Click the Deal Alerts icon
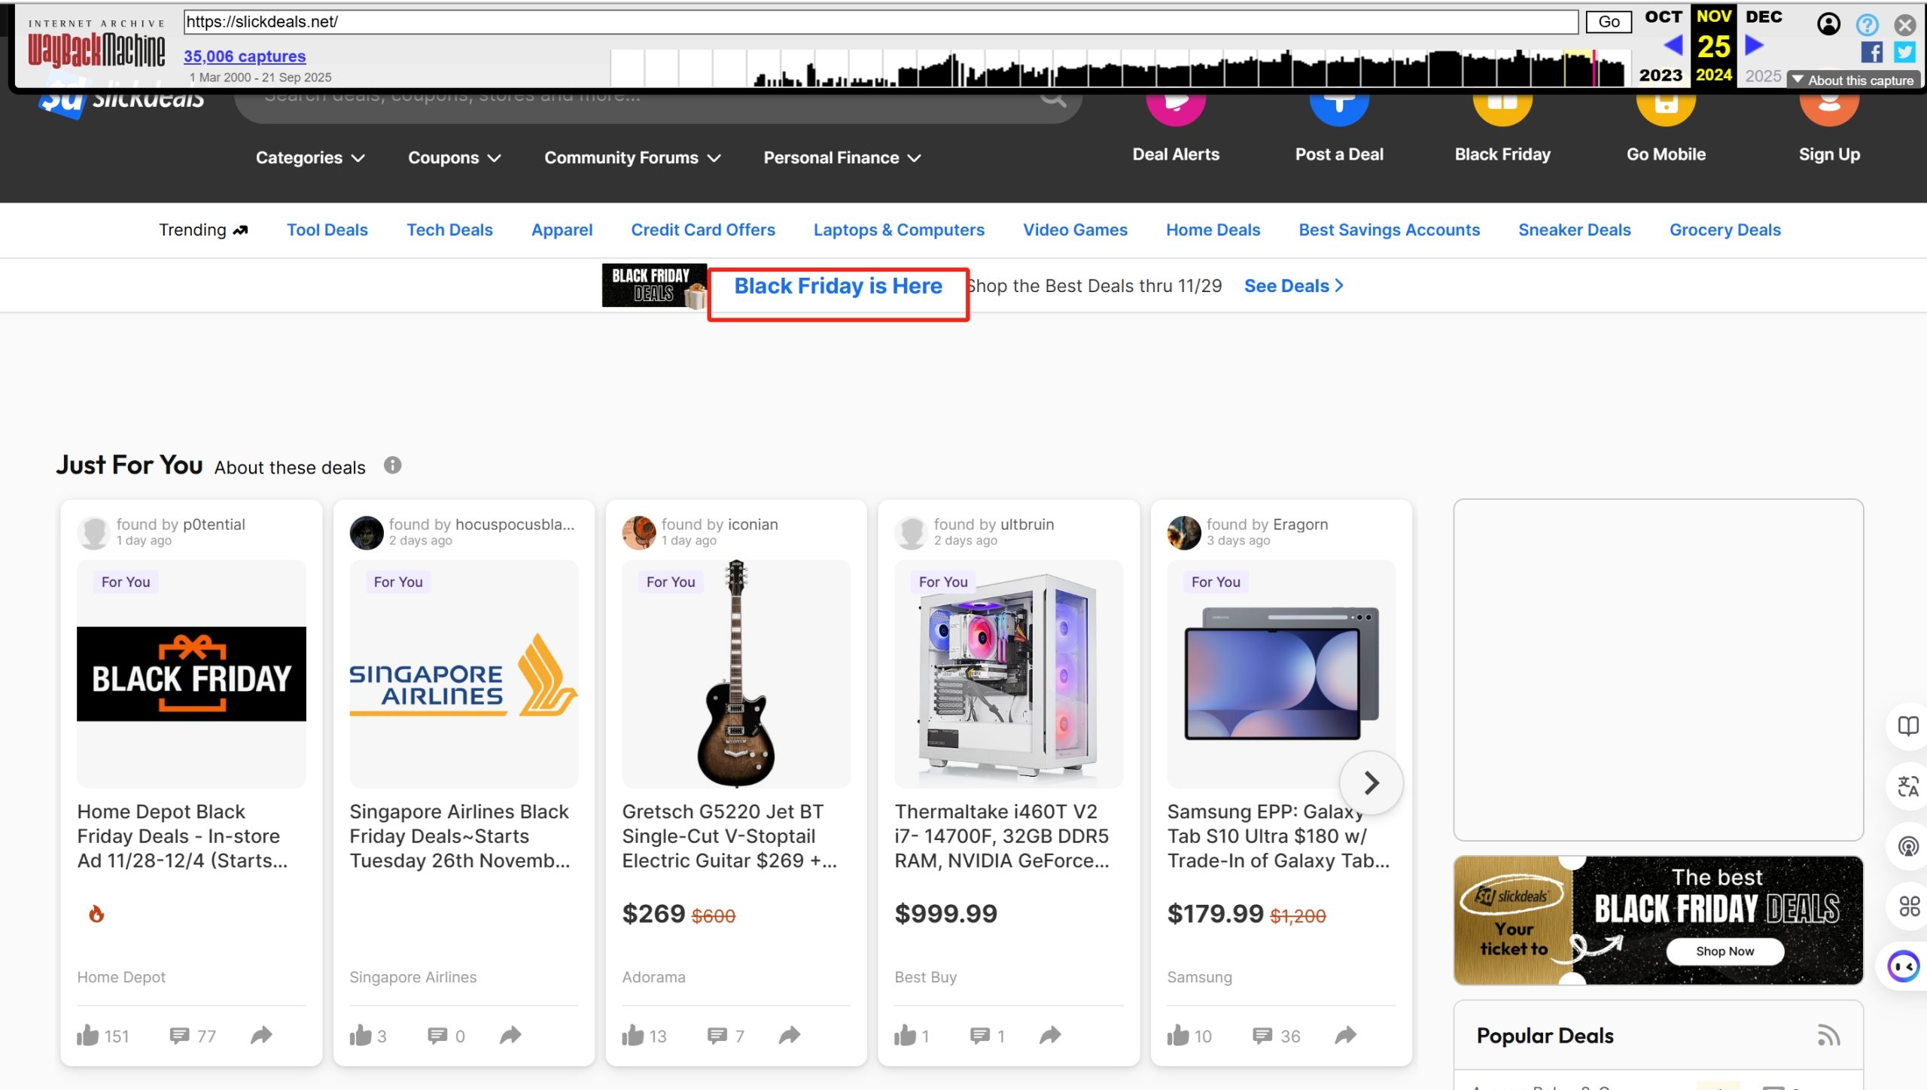This screenshot has height=1090, width=1927. [x=1176, y=107]
